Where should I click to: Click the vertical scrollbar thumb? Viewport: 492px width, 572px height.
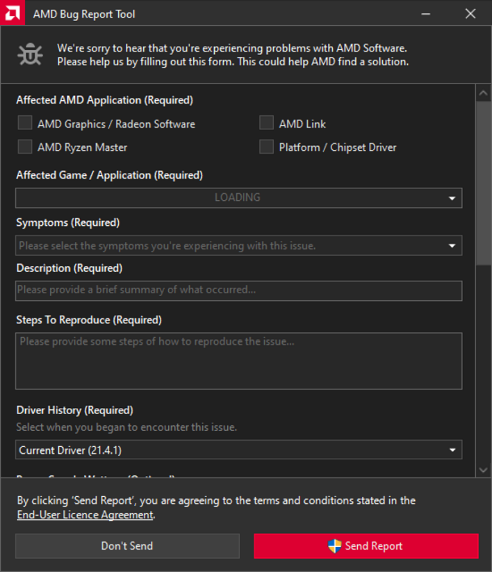pos(484,183)
